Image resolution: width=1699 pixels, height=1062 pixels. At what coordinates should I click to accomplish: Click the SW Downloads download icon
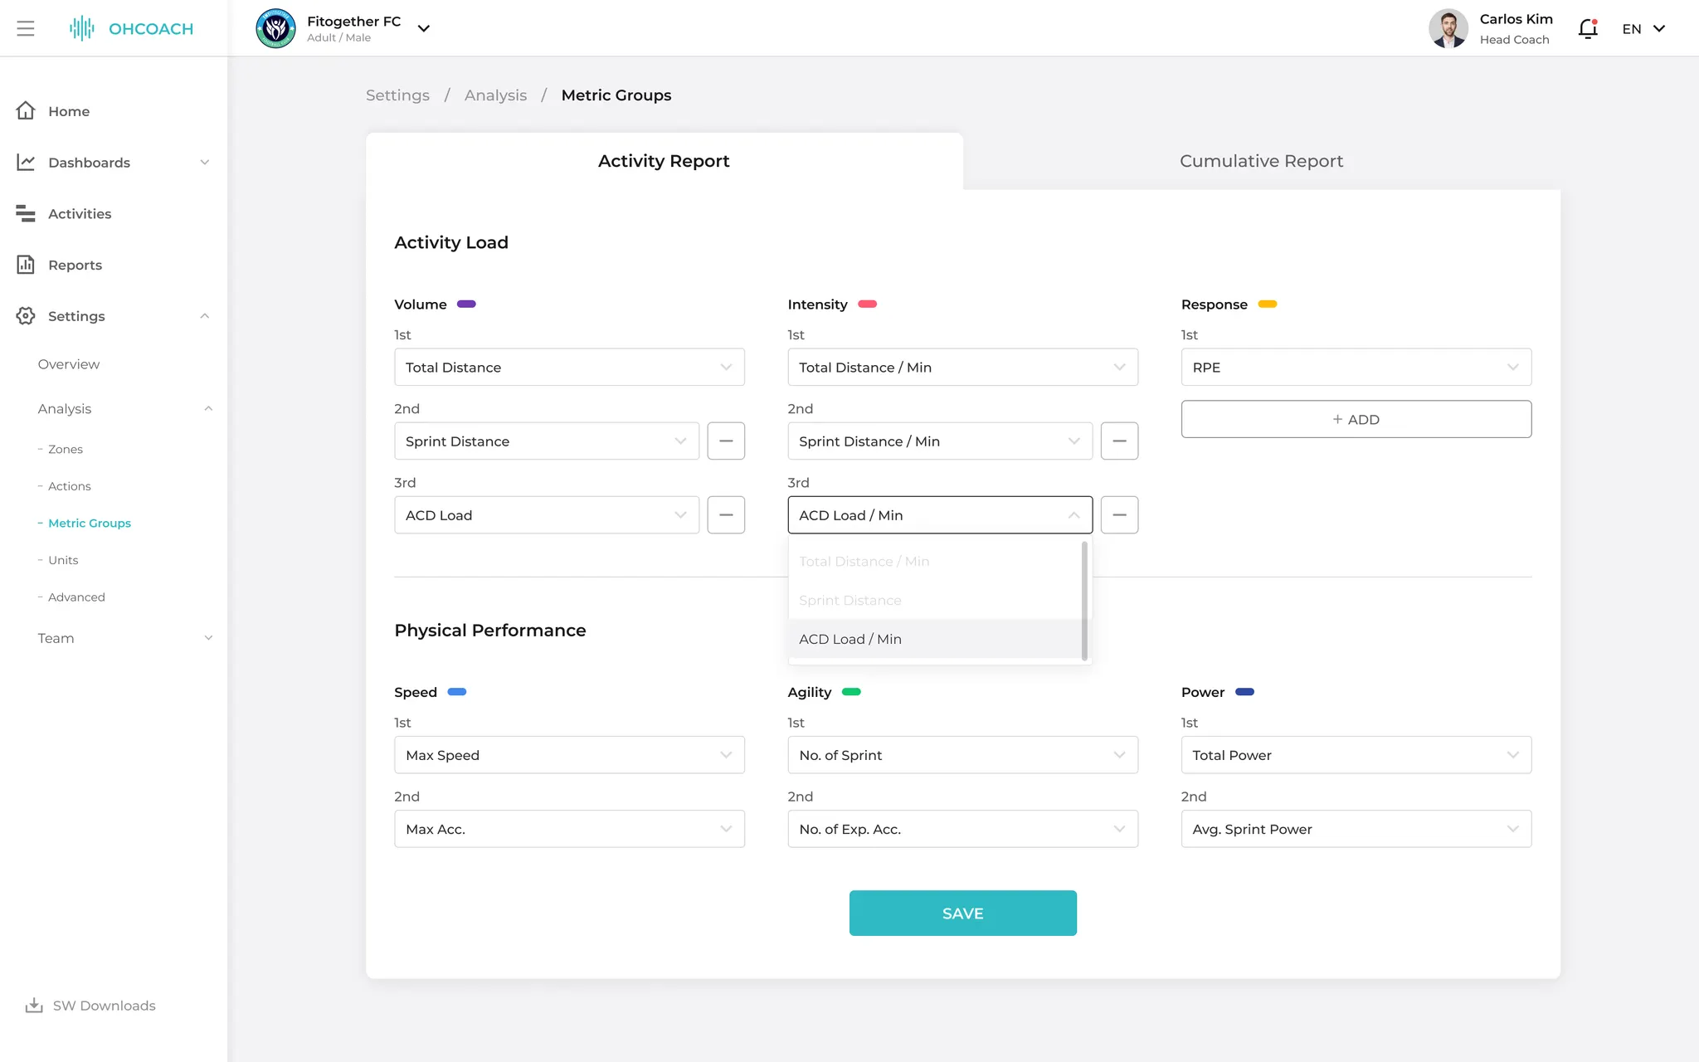pos(34,1006)
